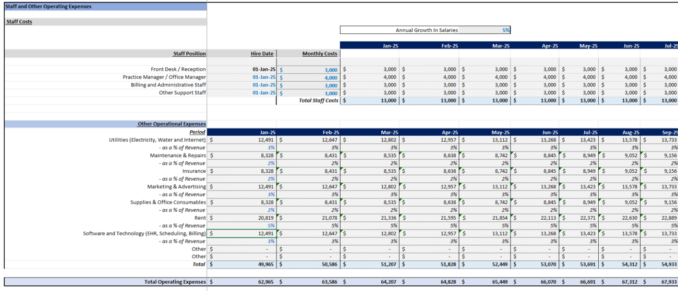The height and width of the screenshot is (291, 678).
Task: Click Jan-25 Utilities value 12,491
Action: coord(241,140)
